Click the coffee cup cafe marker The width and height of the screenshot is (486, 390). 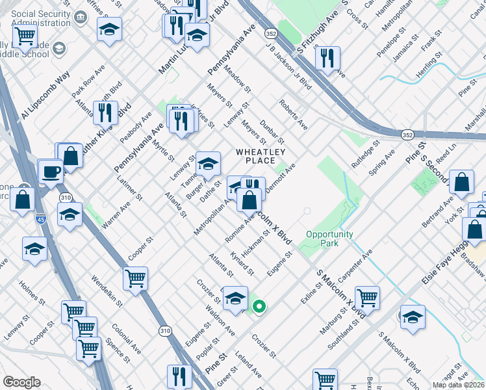[x=51, y=172]
